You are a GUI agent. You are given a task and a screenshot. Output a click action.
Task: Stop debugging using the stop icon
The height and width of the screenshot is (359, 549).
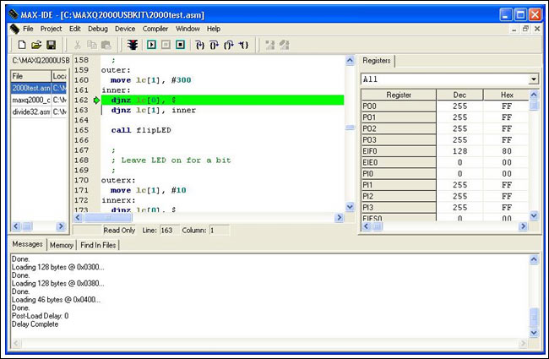click(181, 44)
